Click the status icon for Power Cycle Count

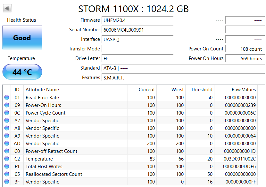(7, 113)
